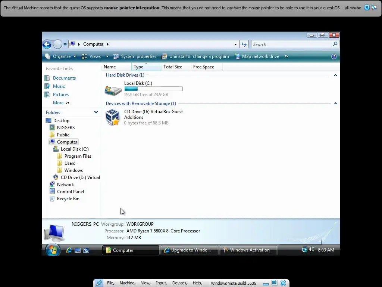382x287 pixels.
Task: Open the Windows folder in the tree
Action: pos(73,170)
